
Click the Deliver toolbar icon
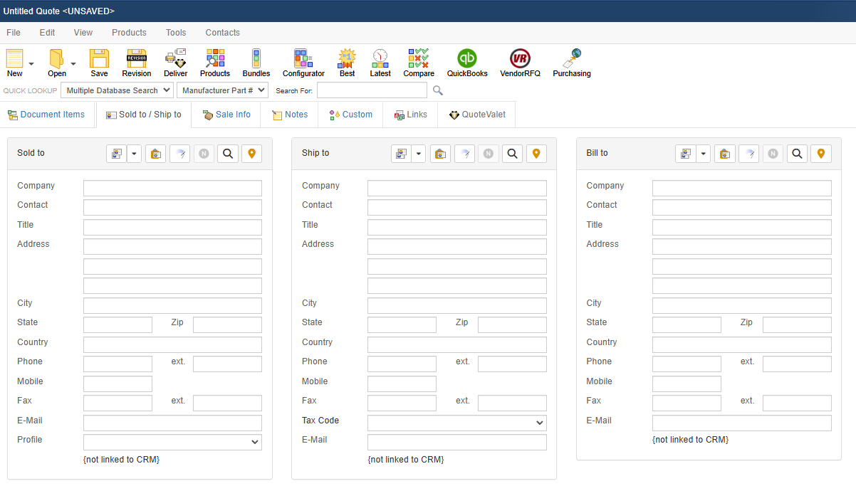pos(175,63)
